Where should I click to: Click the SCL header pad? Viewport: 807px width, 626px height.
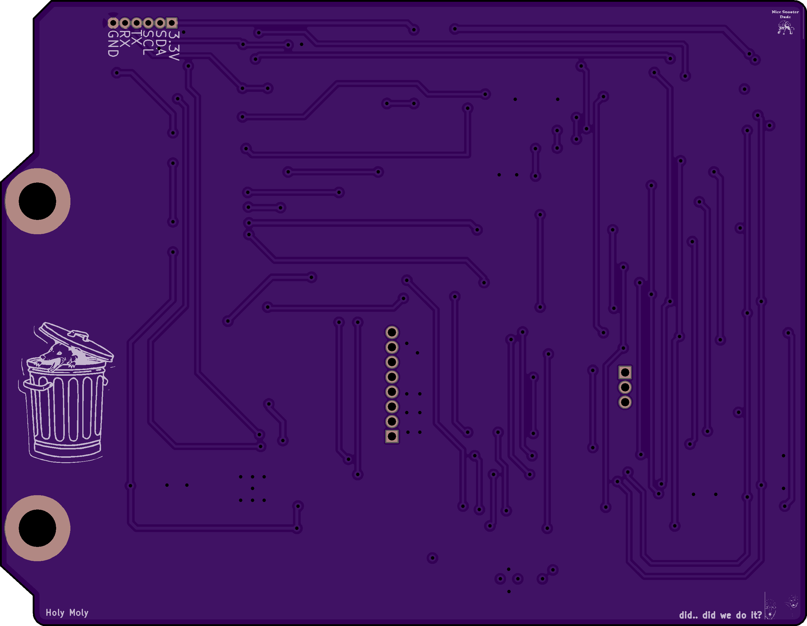148,23
